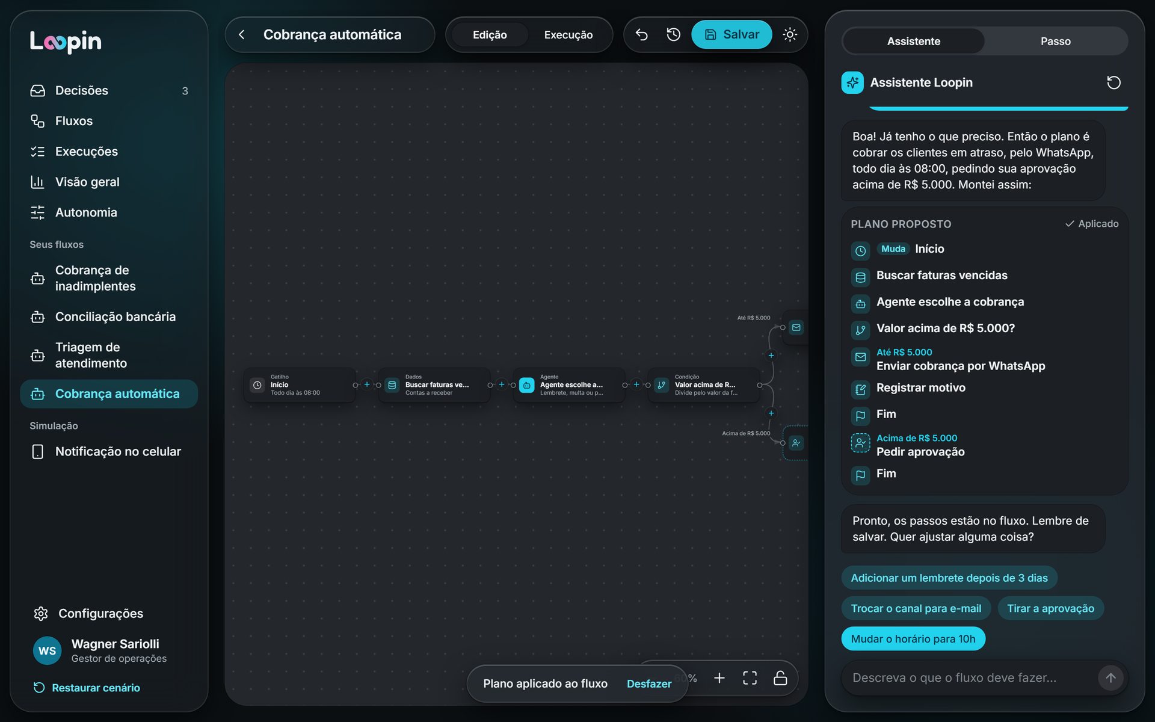This screenshot has width=1155, height=722.
Task: Click the zoom in plus icon
Action: (719, 678)
